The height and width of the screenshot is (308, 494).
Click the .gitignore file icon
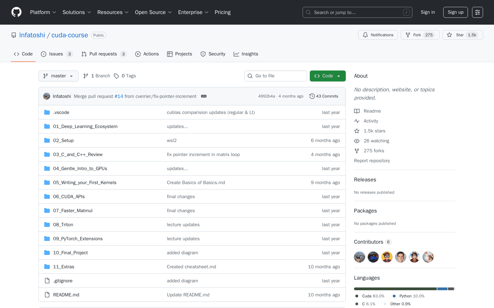point(47,281)
